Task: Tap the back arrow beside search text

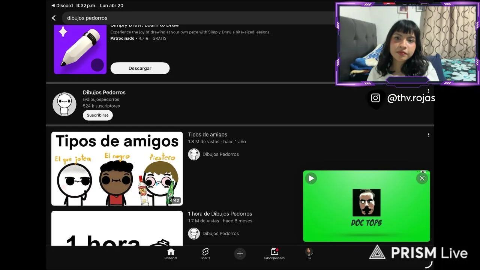Action: 54,18
